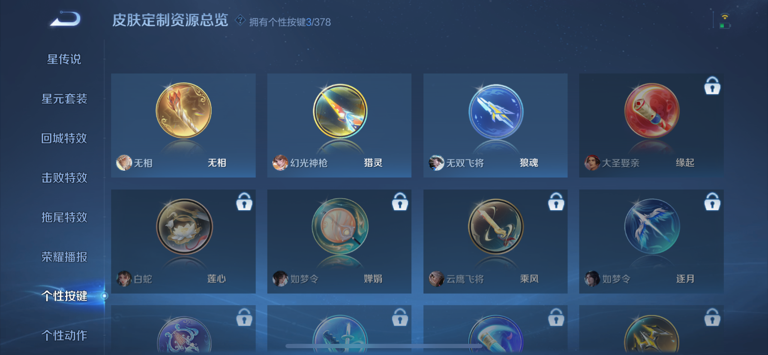768x355 pixels.
Task: Tap the back arrow icon
Action: (x=65, y=19)
